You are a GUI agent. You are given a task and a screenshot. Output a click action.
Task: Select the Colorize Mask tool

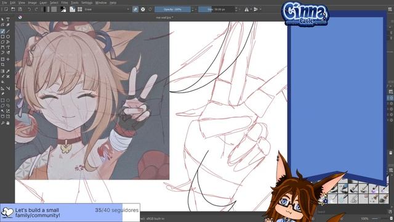click(2, 76)
